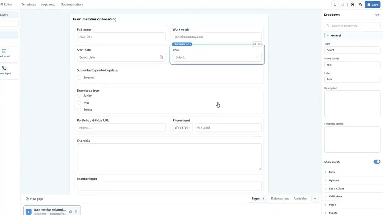Expand the Validators section
Viewport: 383px width, 215px height.
pos(352,196)
